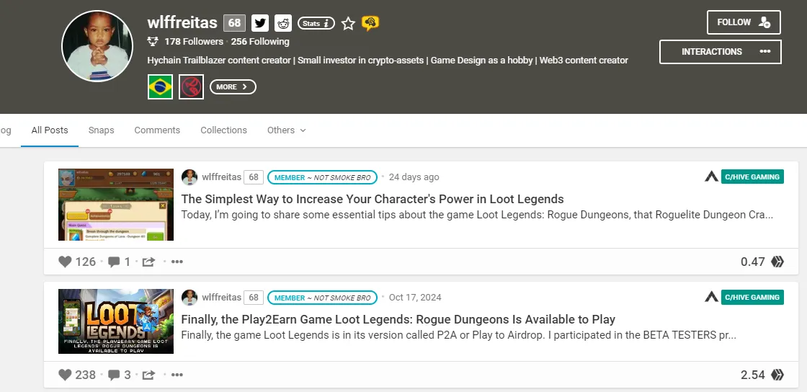Screen dimensions: 807x392
Task: Click the yellow chat bubble icon
Action: point(370,23)
